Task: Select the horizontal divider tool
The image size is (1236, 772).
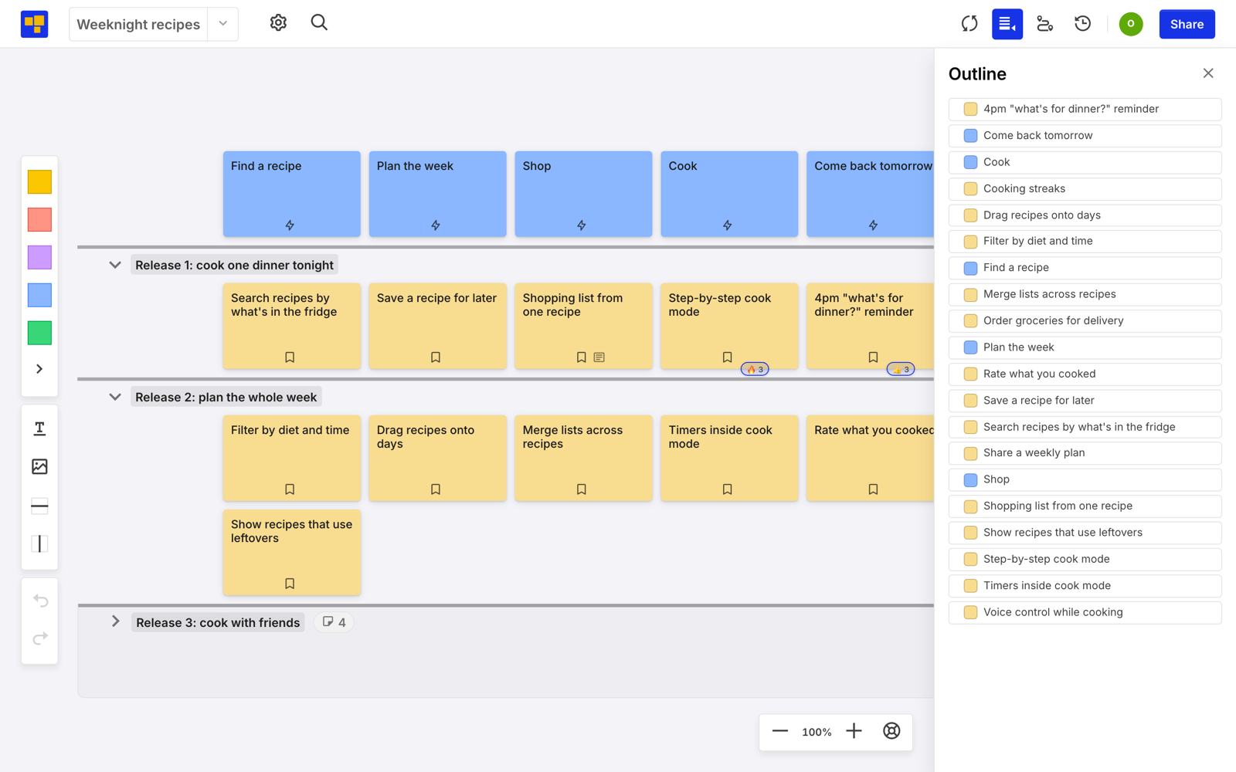Action: 39,506
